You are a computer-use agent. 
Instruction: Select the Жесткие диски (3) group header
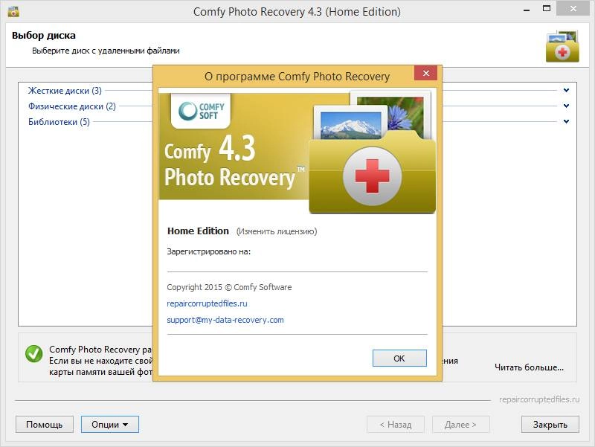click(65, 91)
